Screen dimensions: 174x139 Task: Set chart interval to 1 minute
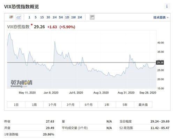[29, 17]
